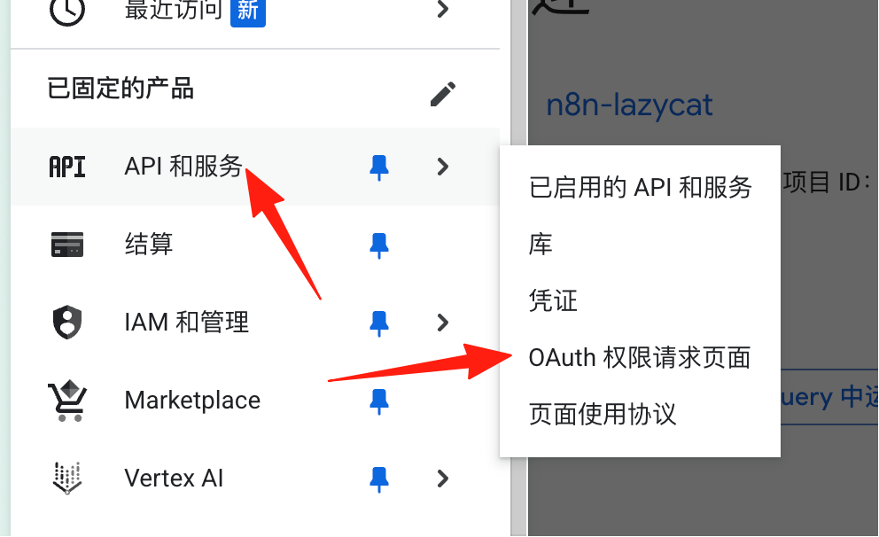This screenshot has width=879, height=537.
Task: Click the 最近访问 text label
Action: pos(173,10)
